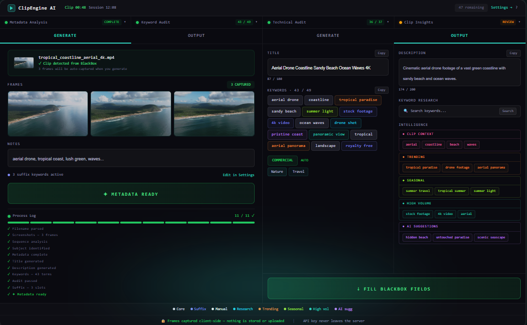Click the search magnifier icon in Keyword Research
Screen dimensions: 527x325
click(405, 111)
